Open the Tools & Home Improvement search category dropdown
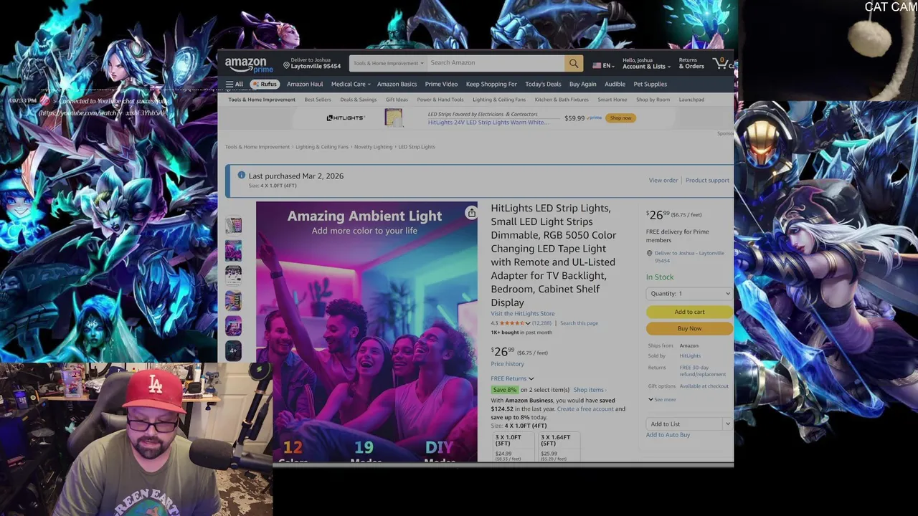The height and width of the screenshot is (516, 918). [x=388, y=63]
